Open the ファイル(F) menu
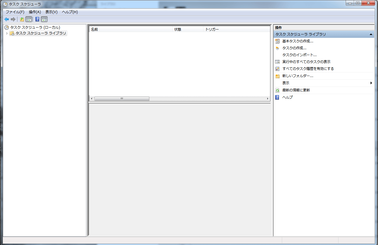Image resolution: width=378 pixels, height=245 pixels. (15, 12)
